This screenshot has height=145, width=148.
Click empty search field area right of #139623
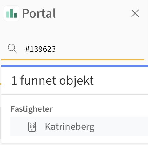(x=100, y=49)
